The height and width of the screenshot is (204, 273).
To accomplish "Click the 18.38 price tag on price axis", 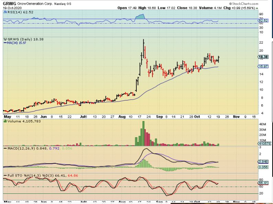I will click(x=263, y=57).
